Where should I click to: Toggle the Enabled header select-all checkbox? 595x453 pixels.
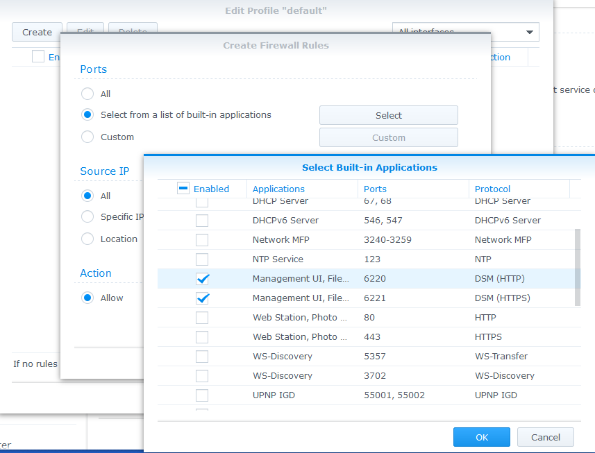(x=183, y=189)
